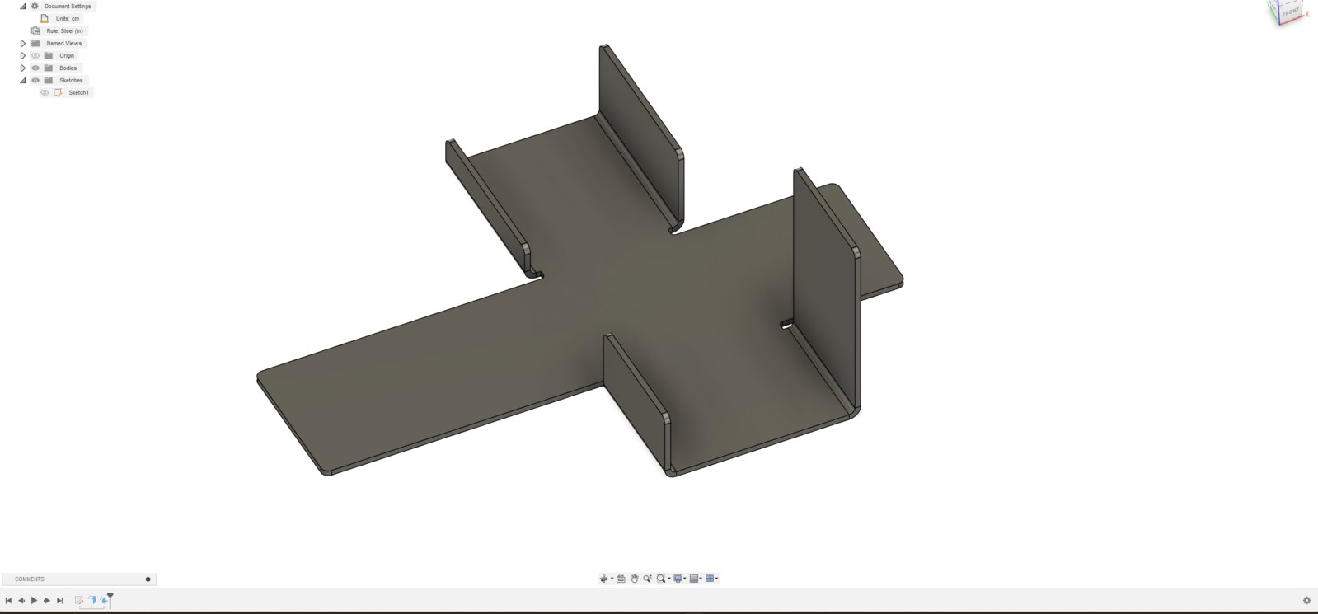Click the Origin folder icon
Screen dimensions: 1318x614
(x=49, y=55)
